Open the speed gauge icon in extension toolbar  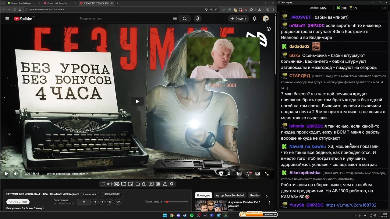tap(144, 184)
